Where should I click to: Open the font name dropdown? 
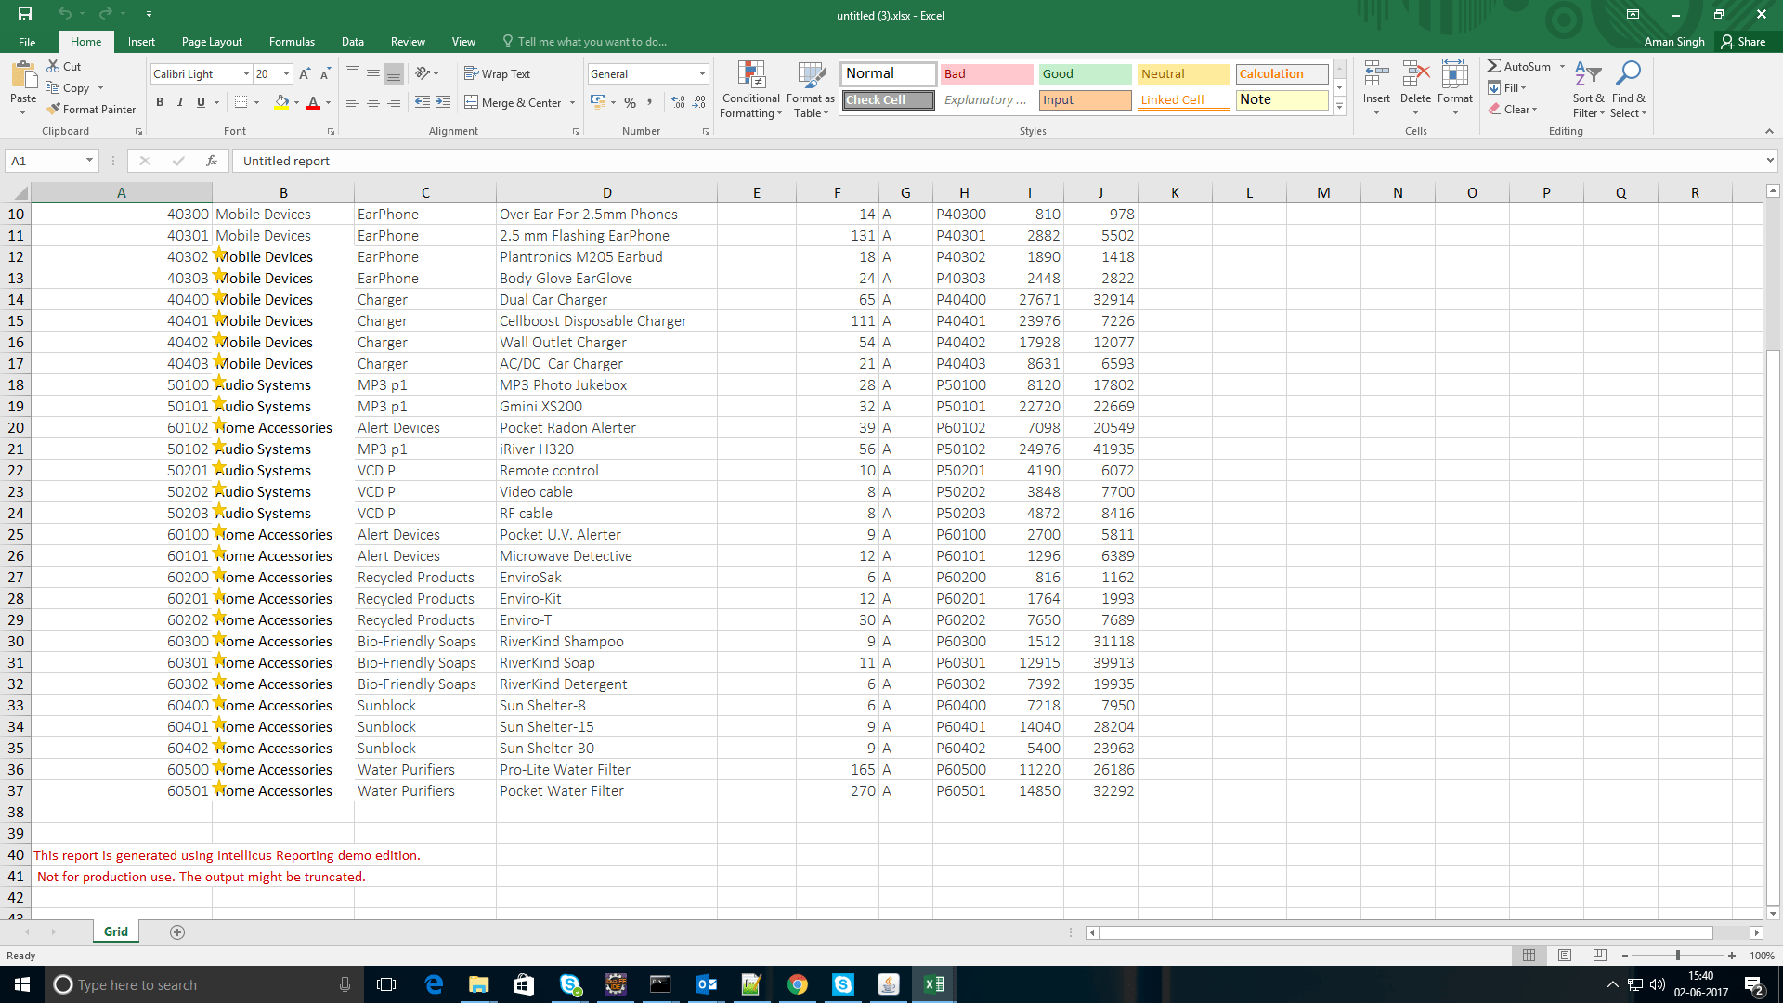[x=246, y=74]
